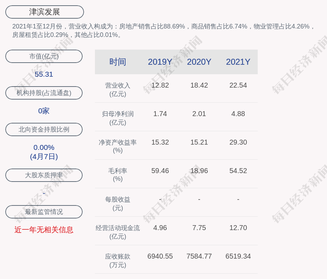Click the gross margin value 54.52
Screen dimensions: 327x279
click(238, 171)
